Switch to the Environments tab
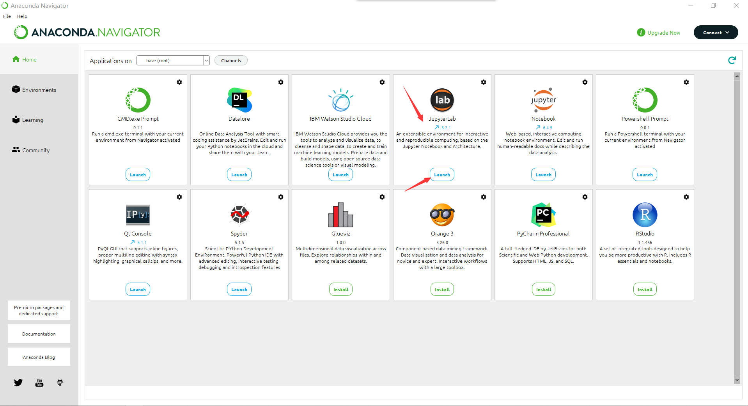Viewport: 748px width, 406px height. point(39,90)
